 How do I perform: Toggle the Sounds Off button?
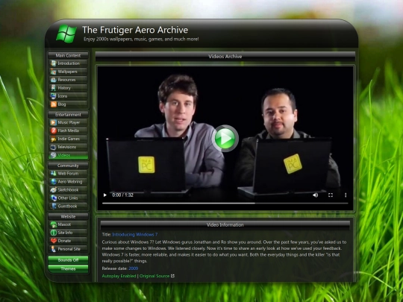tap(68, 260)
